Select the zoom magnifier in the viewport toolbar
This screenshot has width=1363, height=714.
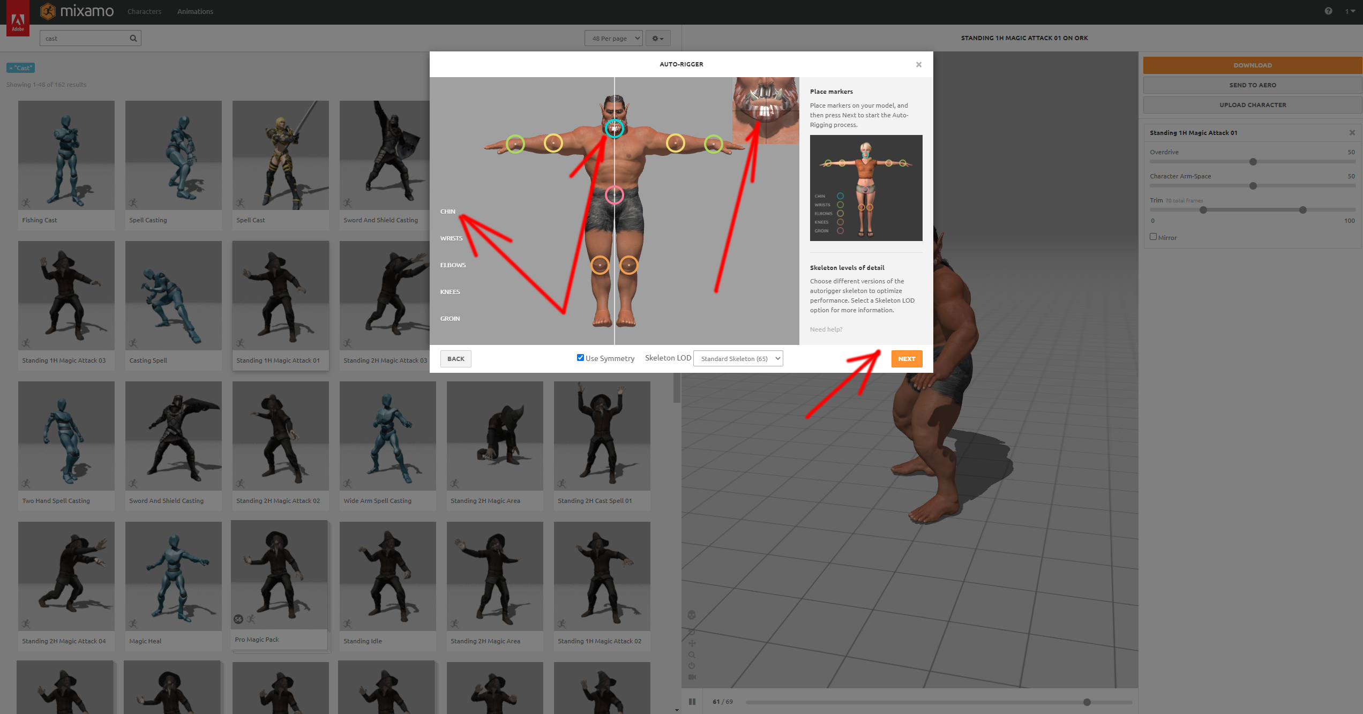692,655
